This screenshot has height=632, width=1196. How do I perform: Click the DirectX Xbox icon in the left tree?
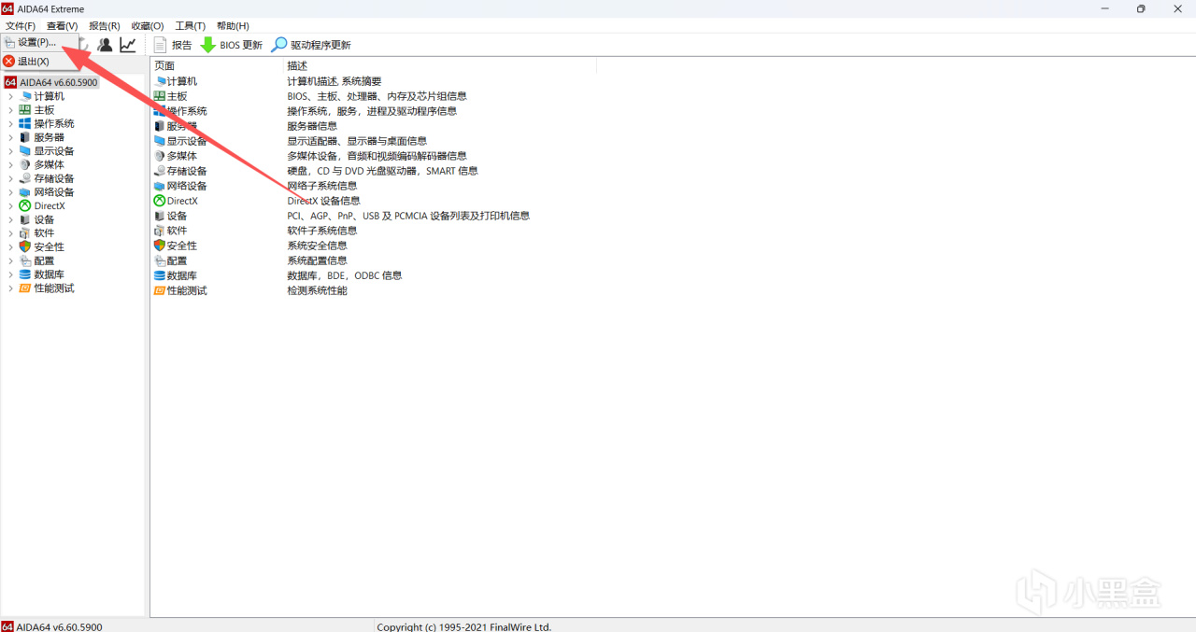coord(25,206)
